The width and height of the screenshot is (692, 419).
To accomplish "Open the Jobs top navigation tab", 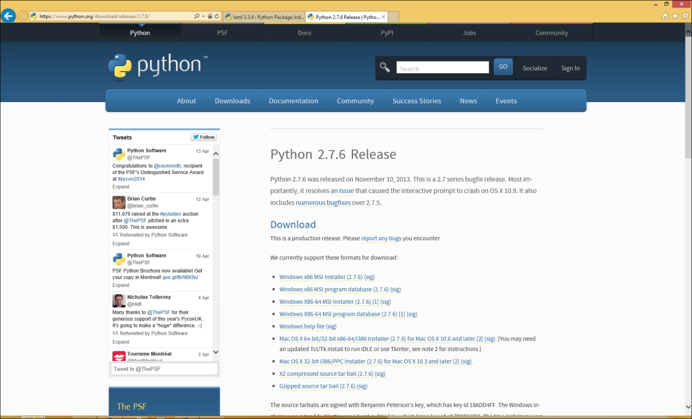I will tap(469, 33).
